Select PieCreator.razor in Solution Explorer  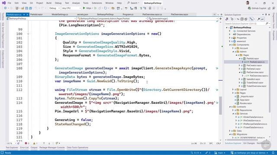tap(254, 65)
